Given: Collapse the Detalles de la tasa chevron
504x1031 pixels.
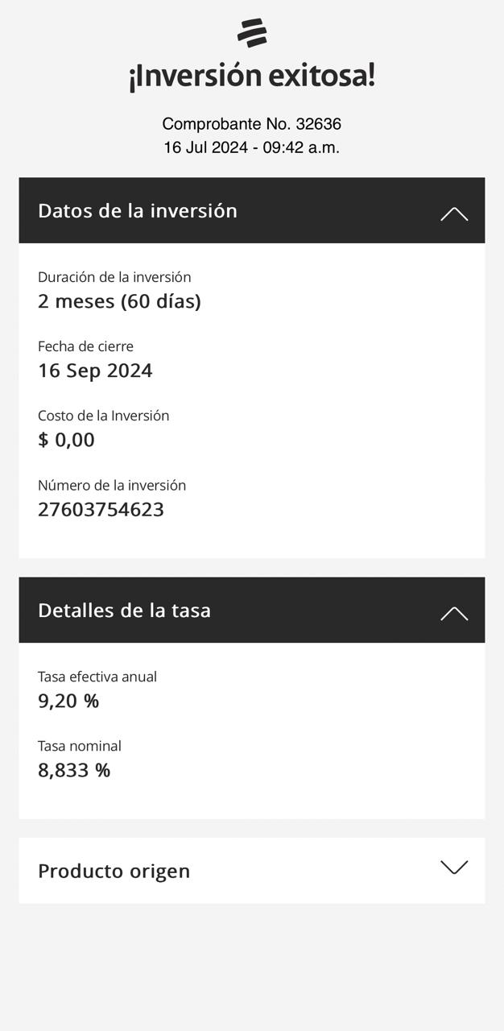Looking at the screenshot, I should pos(454,613).
